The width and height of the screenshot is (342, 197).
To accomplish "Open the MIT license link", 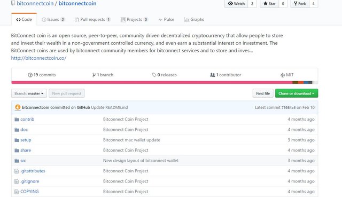I will pyautogui.click(x=287, y=75).
